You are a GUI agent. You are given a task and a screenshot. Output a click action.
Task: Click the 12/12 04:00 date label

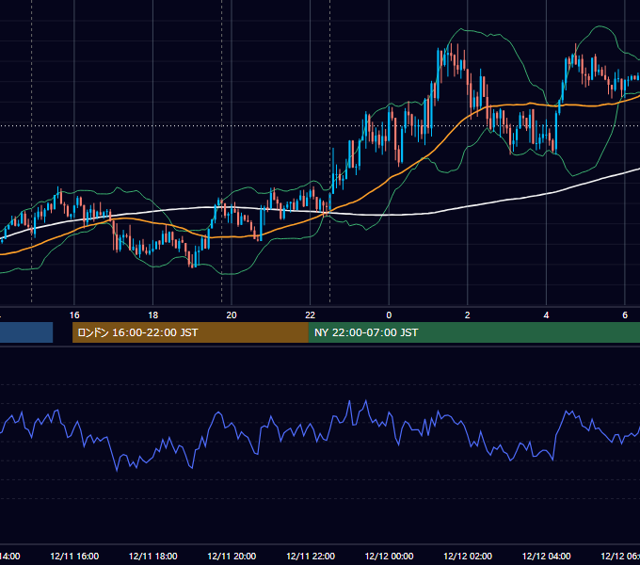point(546,556)
